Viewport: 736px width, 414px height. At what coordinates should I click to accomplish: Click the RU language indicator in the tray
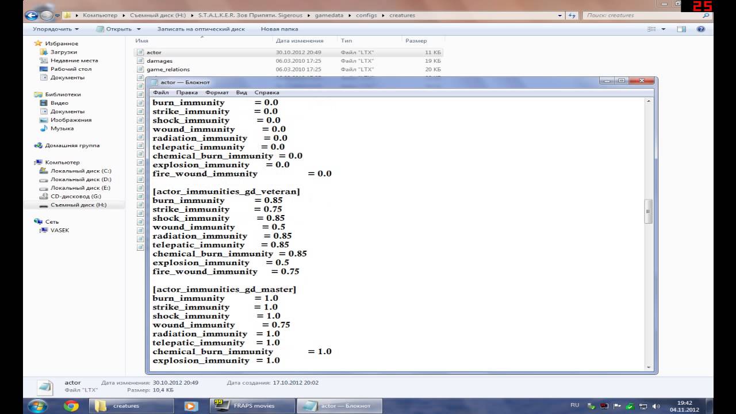point(574,405)
